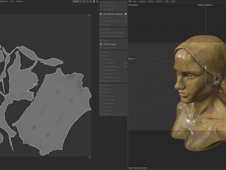Screen dimensions: 226x170
Task: Click the Clear UV Pins command
Action: coord(113,10)
